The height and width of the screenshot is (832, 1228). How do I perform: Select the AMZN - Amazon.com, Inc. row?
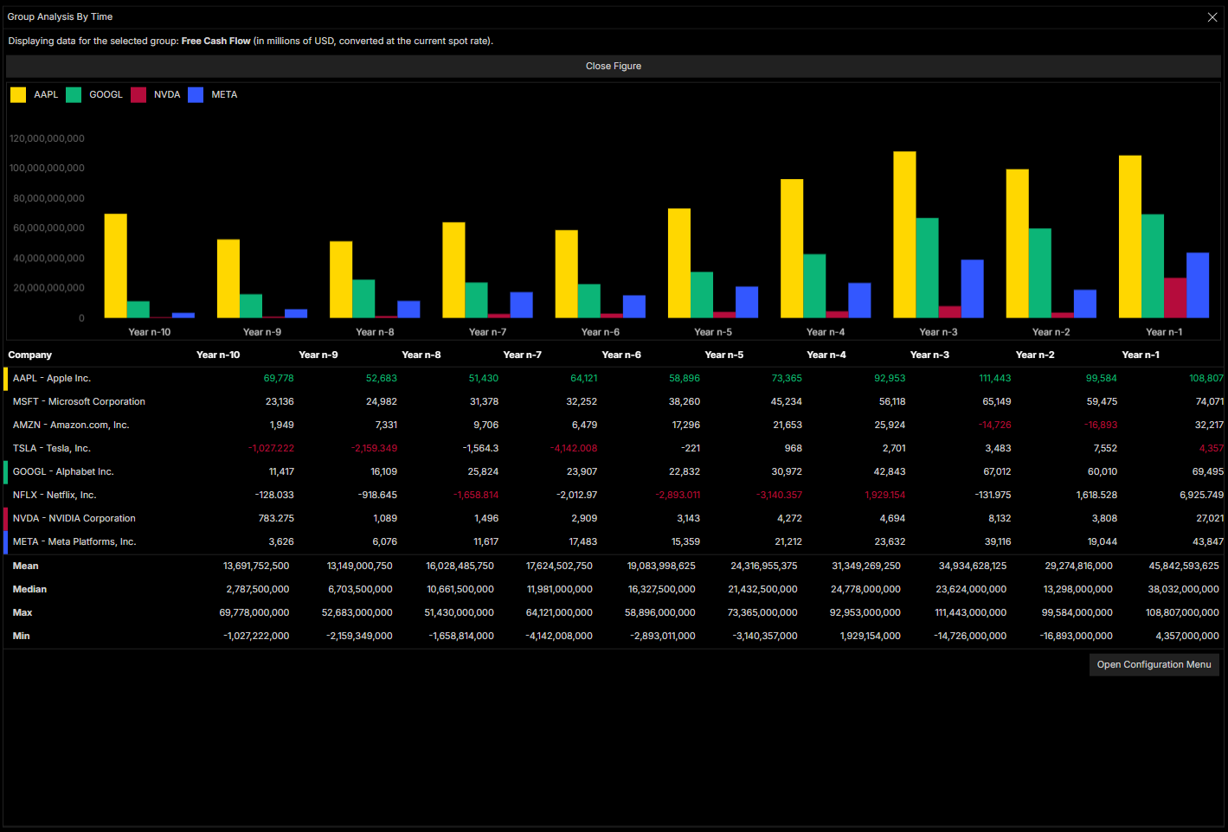(x=614, y=425)
